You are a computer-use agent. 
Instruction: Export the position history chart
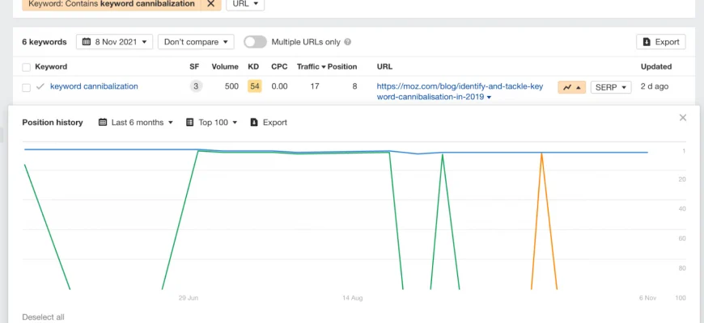(269, 123)
